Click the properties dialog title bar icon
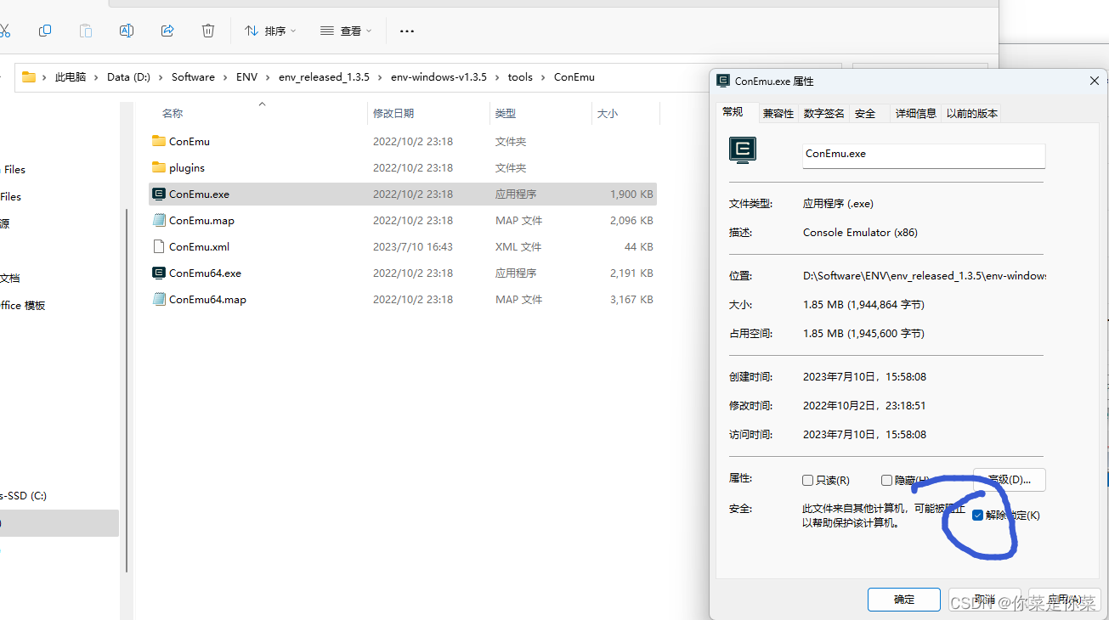Image resolution: width=1109 pixels, height=620 pixels. [x=723, y=81]
